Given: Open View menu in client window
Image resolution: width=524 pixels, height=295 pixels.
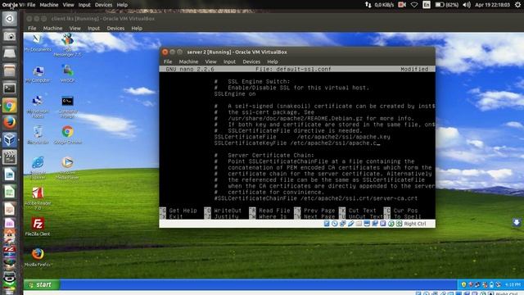Looking at the screenshot, I should click(75, 28).
